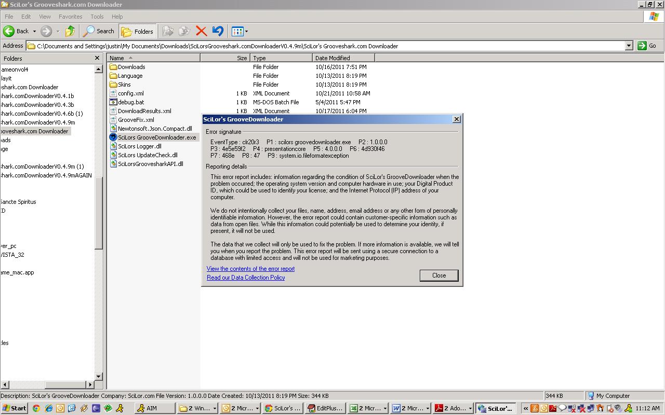Viewport: 665px width, 415px height.
Task: Open the Edit menu
Action: [26, 17]
